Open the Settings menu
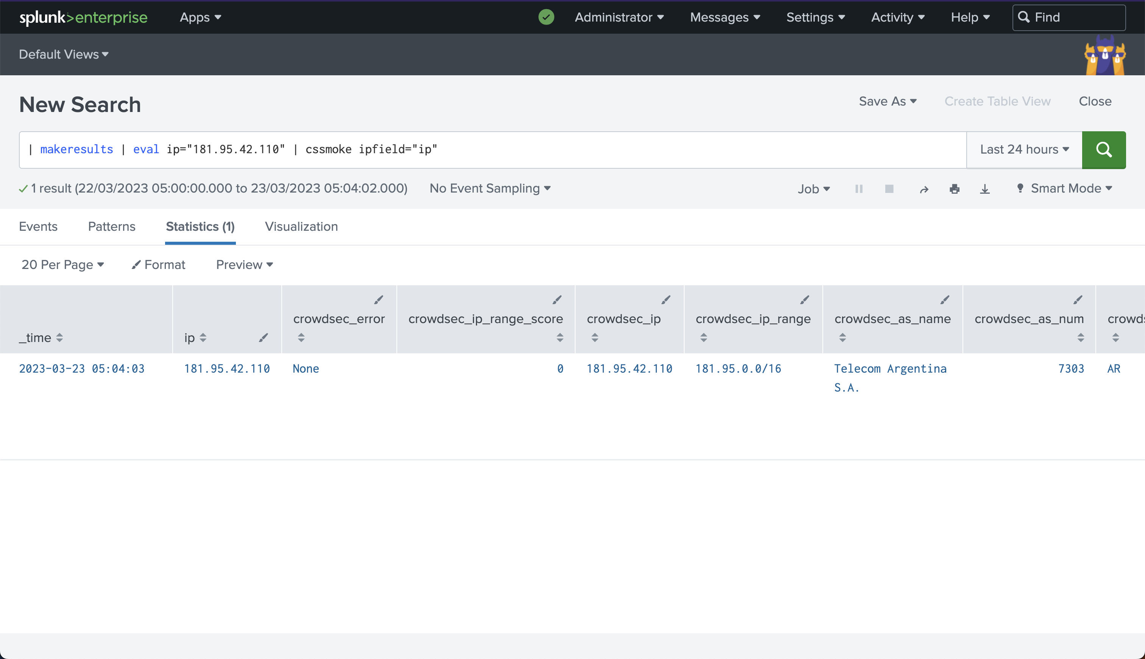Image resolution: width=1145 pixels, height=659 pixels. click(815, 17)
